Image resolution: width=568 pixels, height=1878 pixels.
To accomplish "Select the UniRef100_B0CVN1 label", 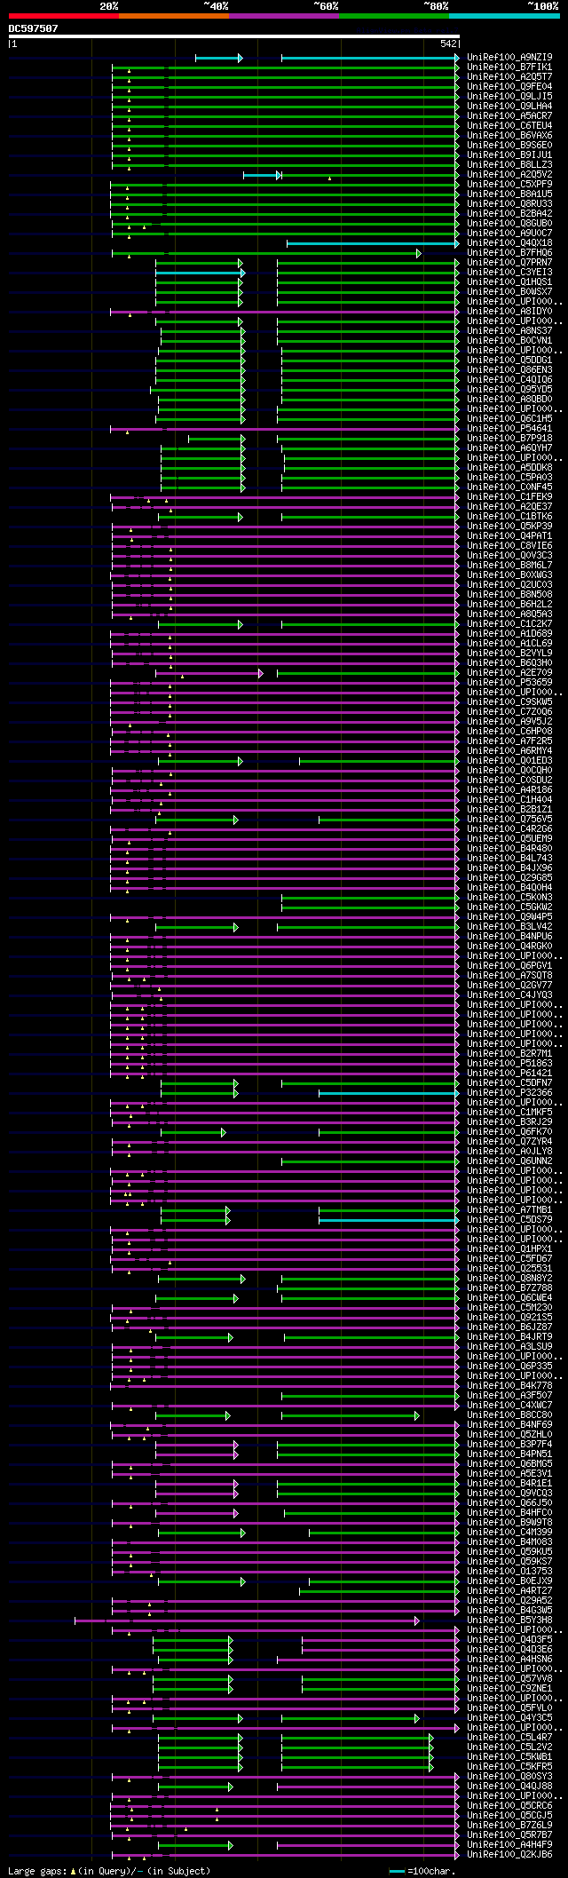I will [x=509, y=341].
